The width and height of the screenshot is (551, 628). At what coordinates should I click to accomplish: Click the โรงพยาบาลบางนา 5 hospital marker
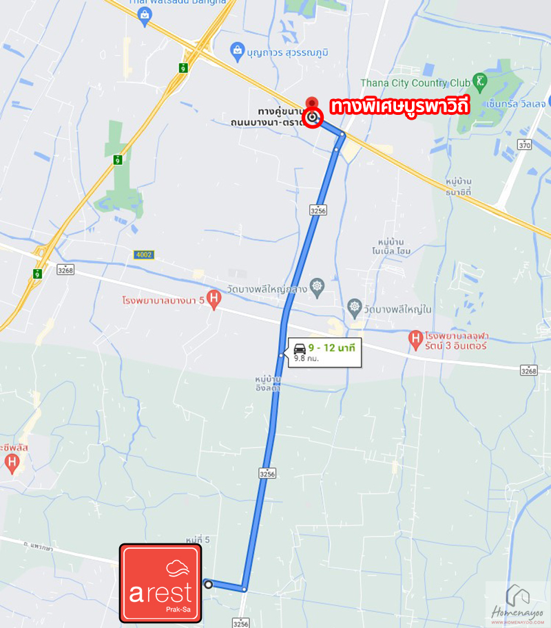[214, 300]
